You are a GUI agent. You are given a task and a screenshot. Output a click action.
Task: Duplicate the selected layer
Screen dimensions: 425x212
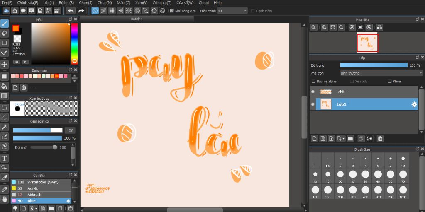coord(361,139)
